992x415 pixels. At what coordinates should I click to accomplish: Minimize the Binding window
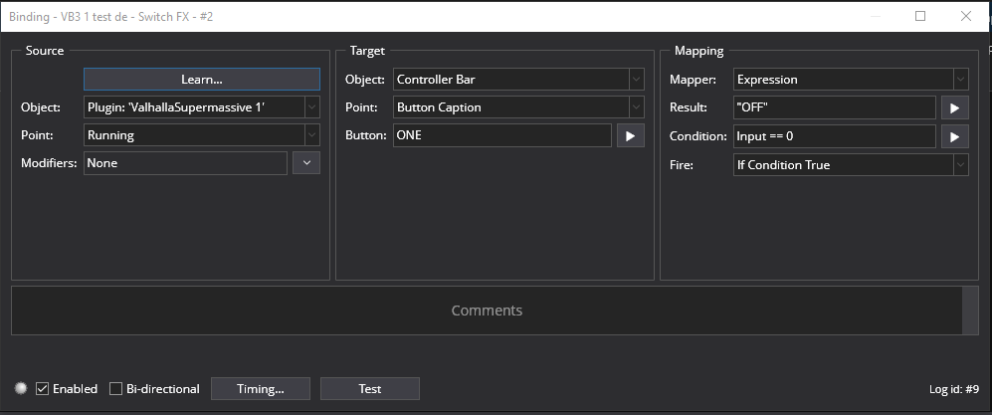pyautogui.click(x=875, y=16)
